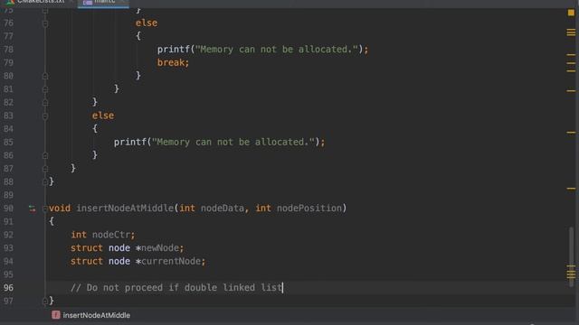Click line number 78 in the gutter
The height and width of the screenshot is (325, 579).
[x=8, y=50]
